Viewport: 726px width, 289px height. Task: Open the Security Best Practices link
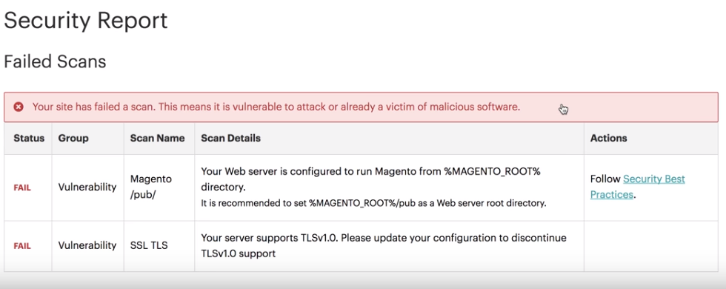coord(638,187)
